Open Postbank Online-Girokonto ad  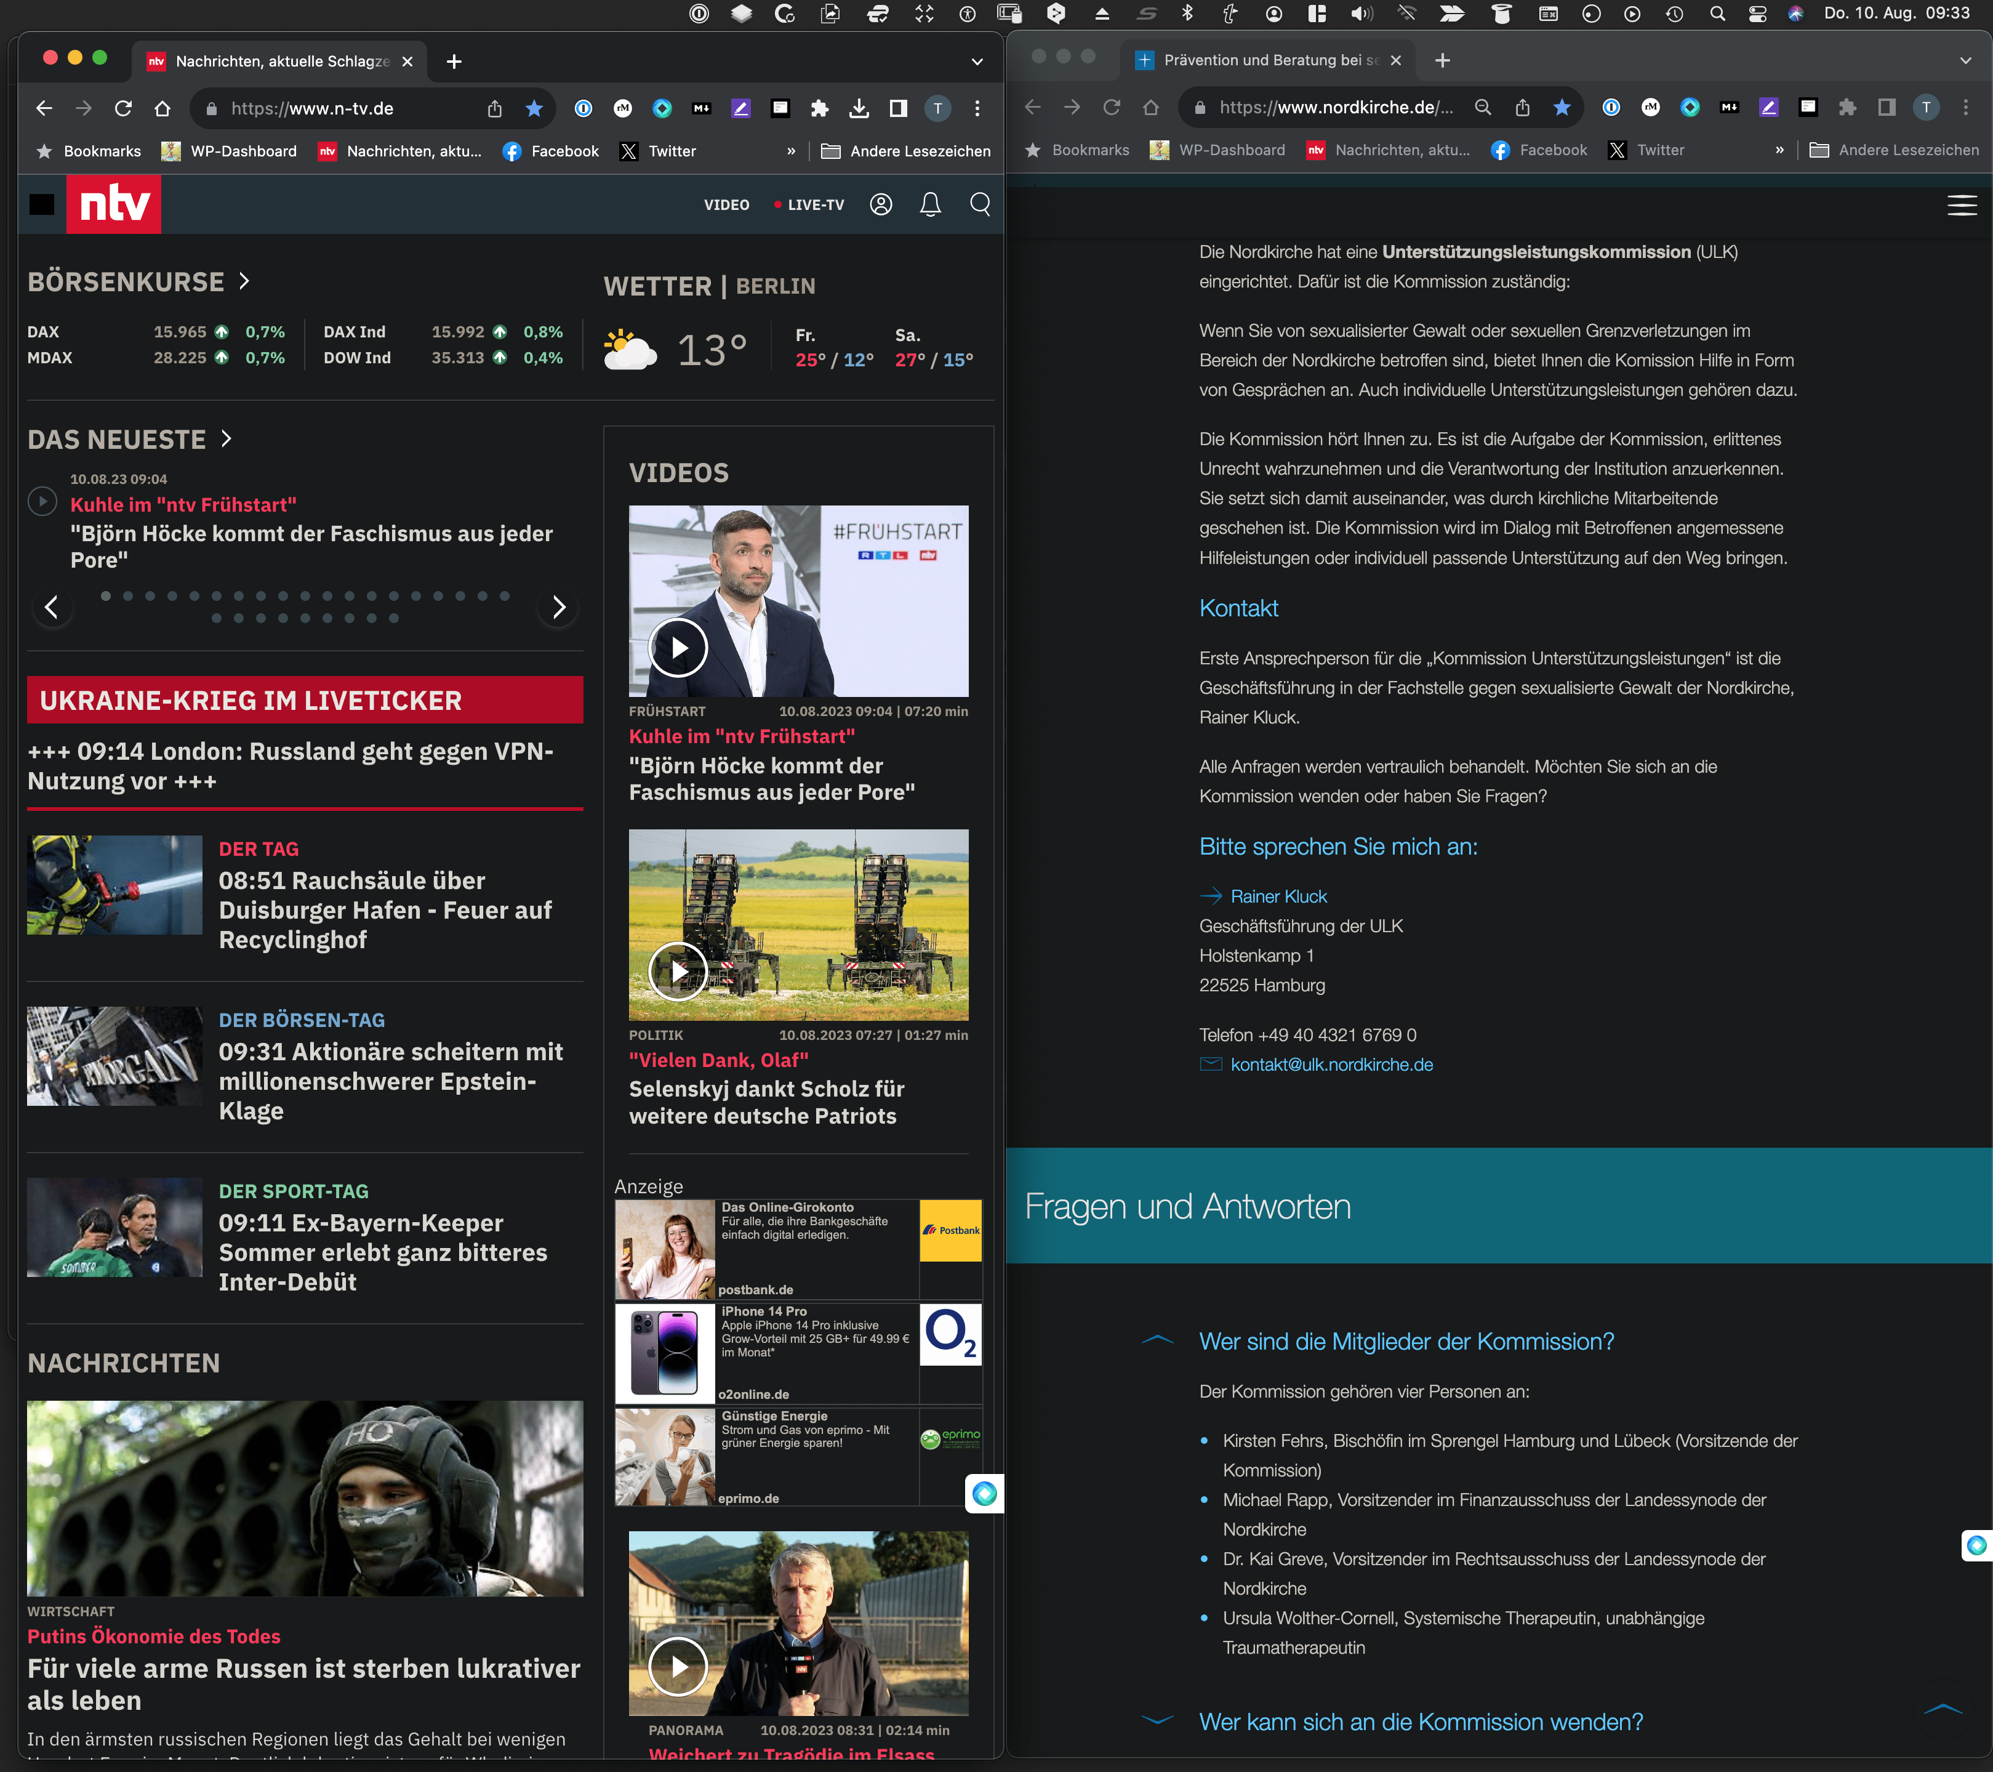[x=798, y=1249]
